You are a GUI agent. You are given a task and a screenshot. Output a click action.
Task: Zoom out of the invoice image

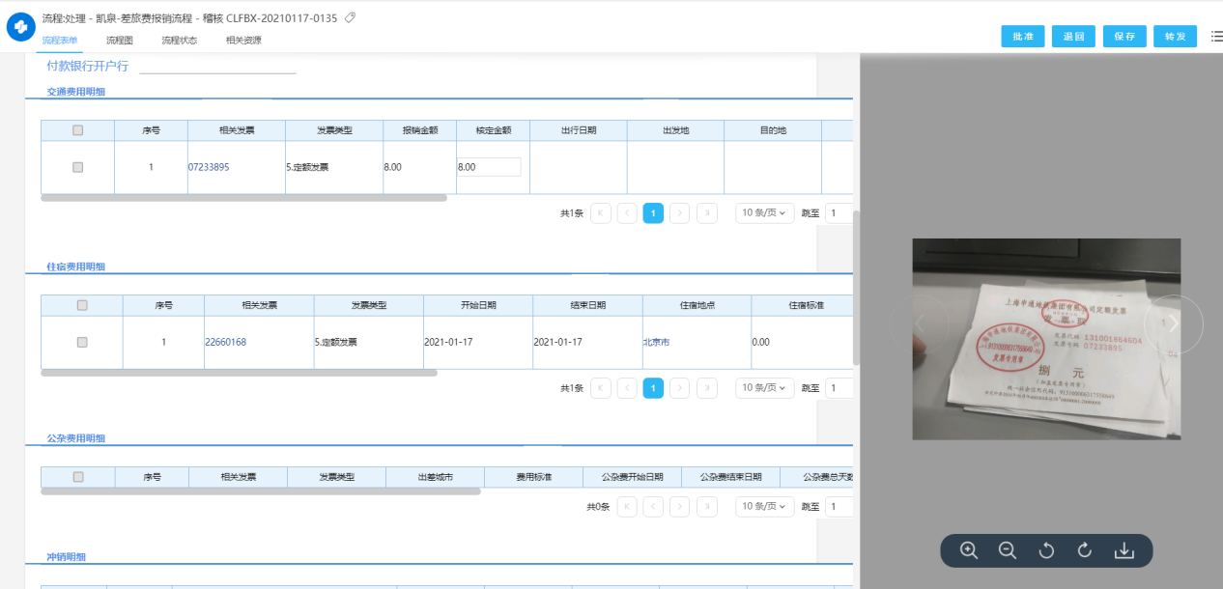(1008, 550)
